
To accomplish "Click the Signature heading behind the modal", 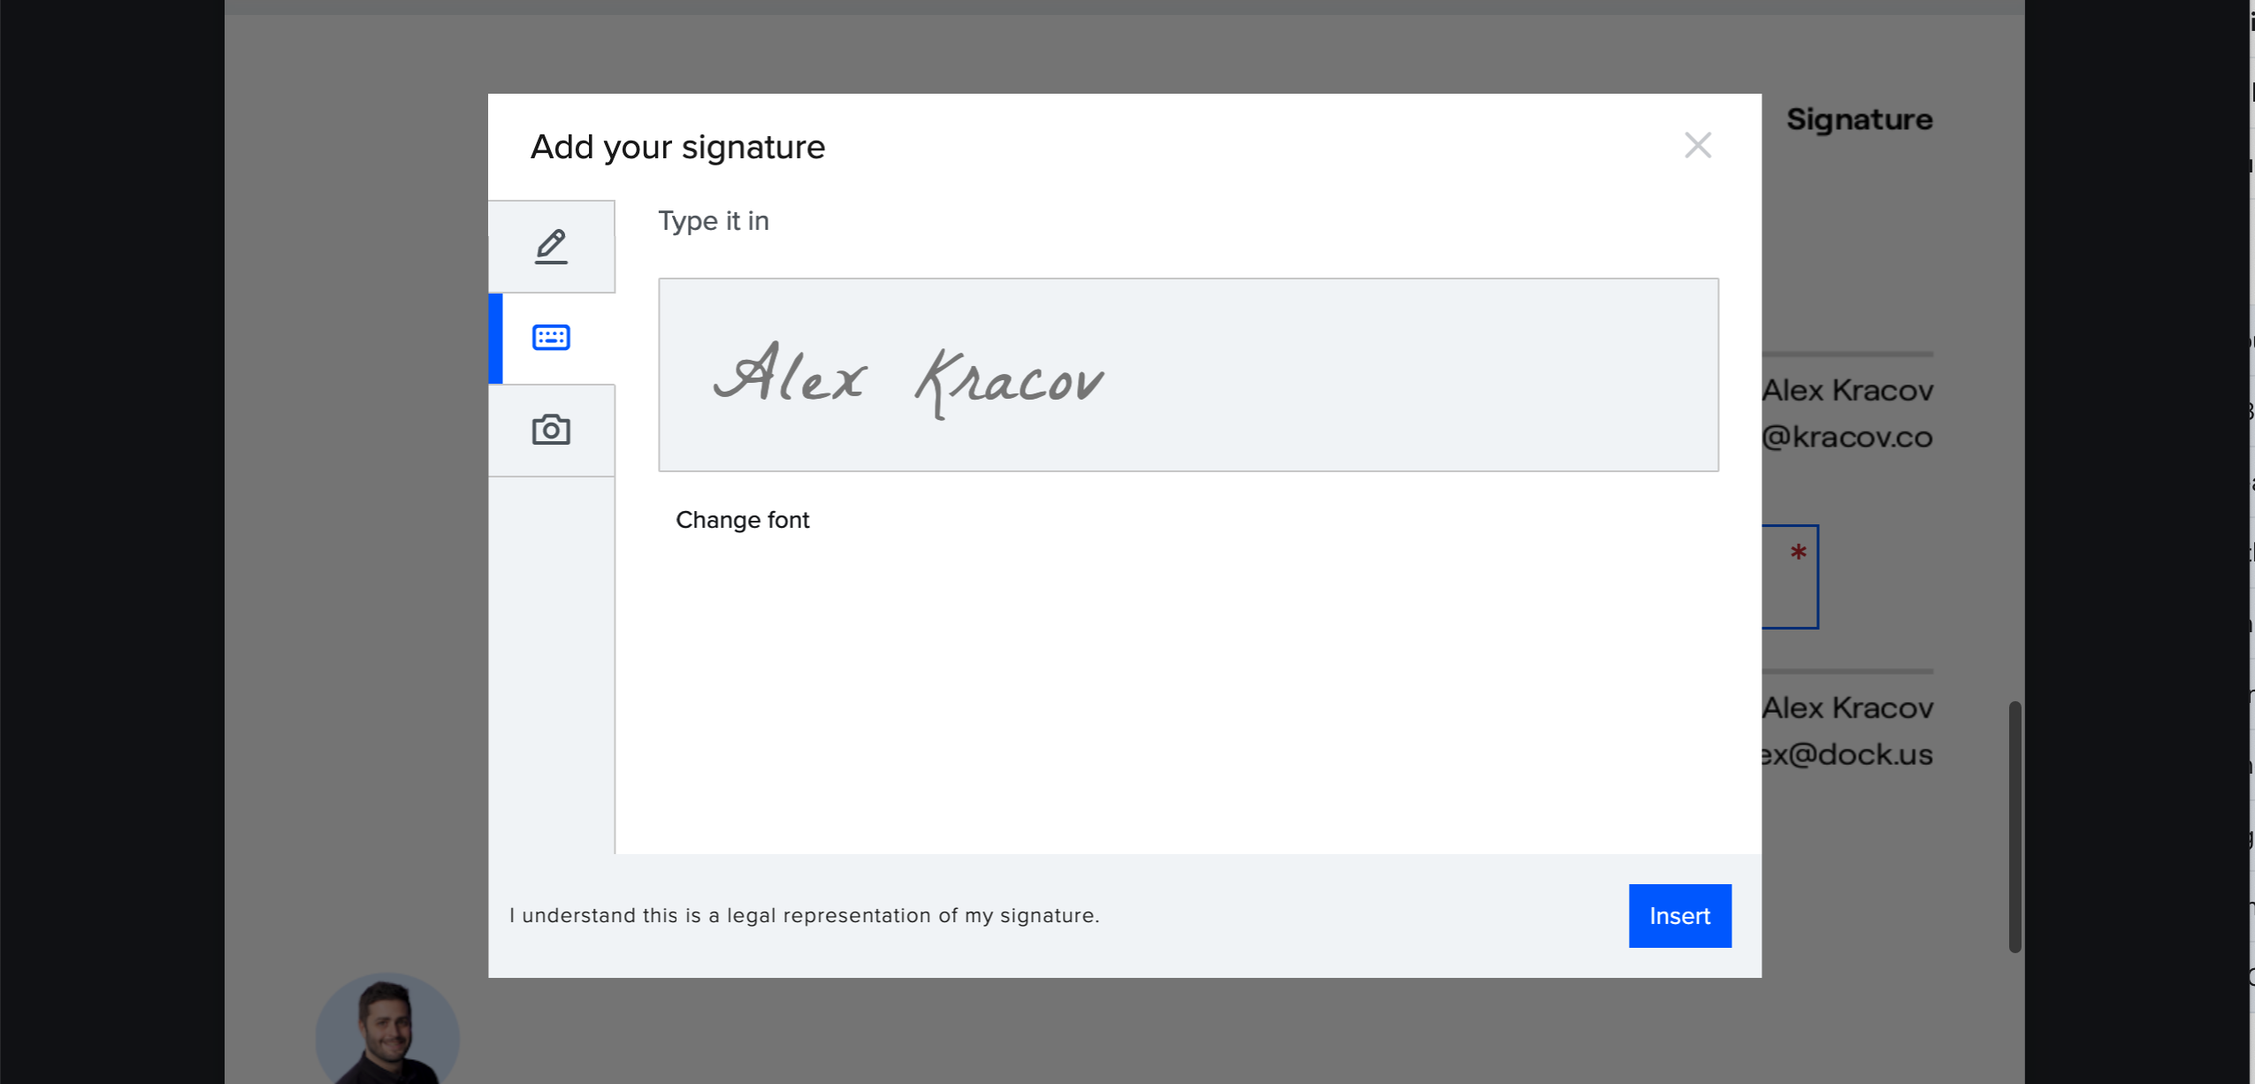I will (1859, 119).
